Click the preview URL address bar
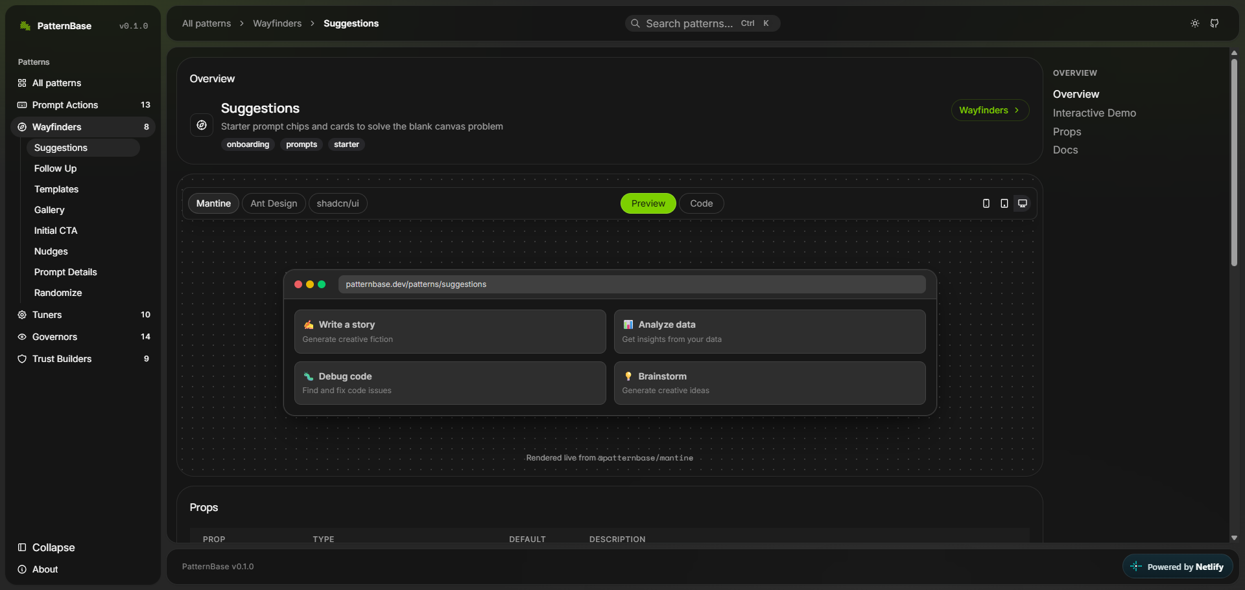Image resolution: width=1245 pixels, height=590 pixels. point(632,284)
